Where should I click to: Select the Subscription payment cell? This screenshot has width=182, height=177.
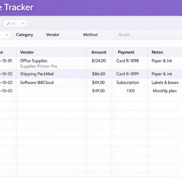128,83
